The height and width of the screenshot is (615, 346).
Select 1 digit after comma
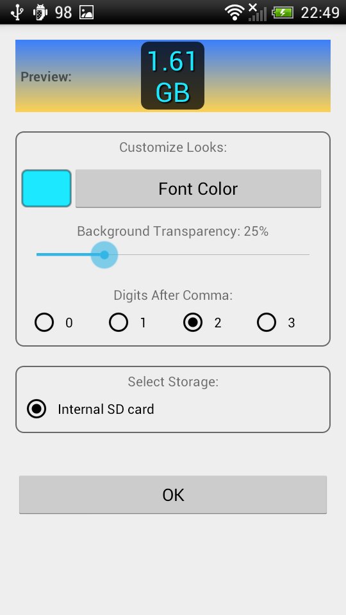tap(119, 322)
